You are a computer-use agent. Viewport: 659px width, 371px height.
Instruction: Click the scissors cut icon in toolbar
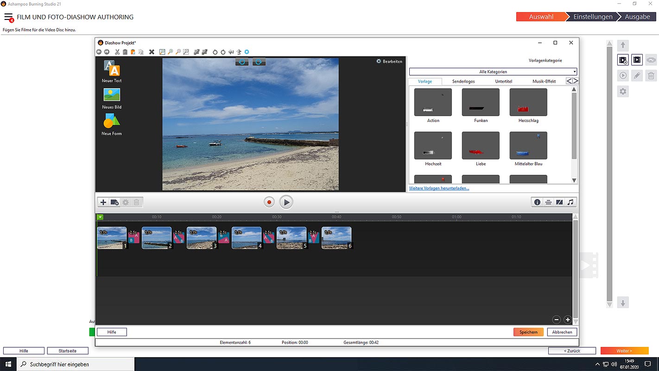tap(117, 52)
